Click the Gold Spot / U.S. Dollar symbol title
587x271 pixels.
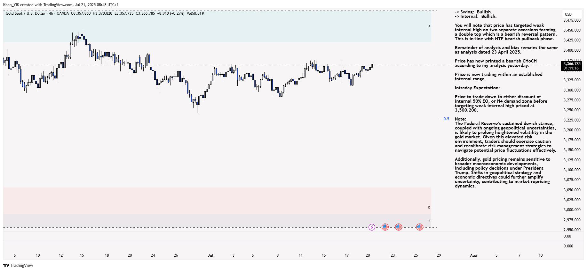(26, 13)
